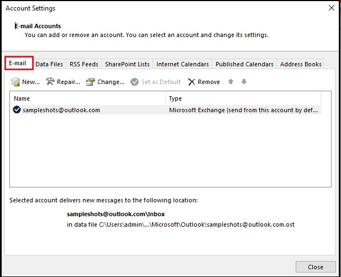Click the New account envelope icon

15,82
